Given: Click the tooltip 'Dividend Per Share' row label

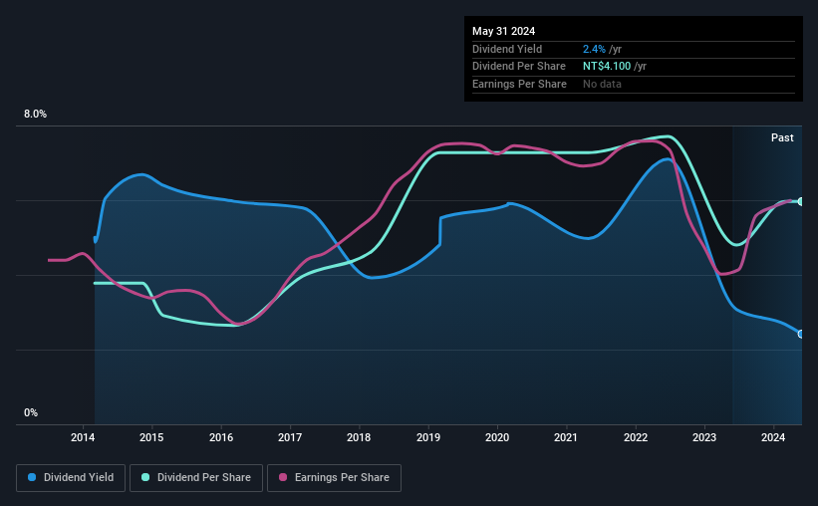Looking at the screenshot, I should point(518,67).
